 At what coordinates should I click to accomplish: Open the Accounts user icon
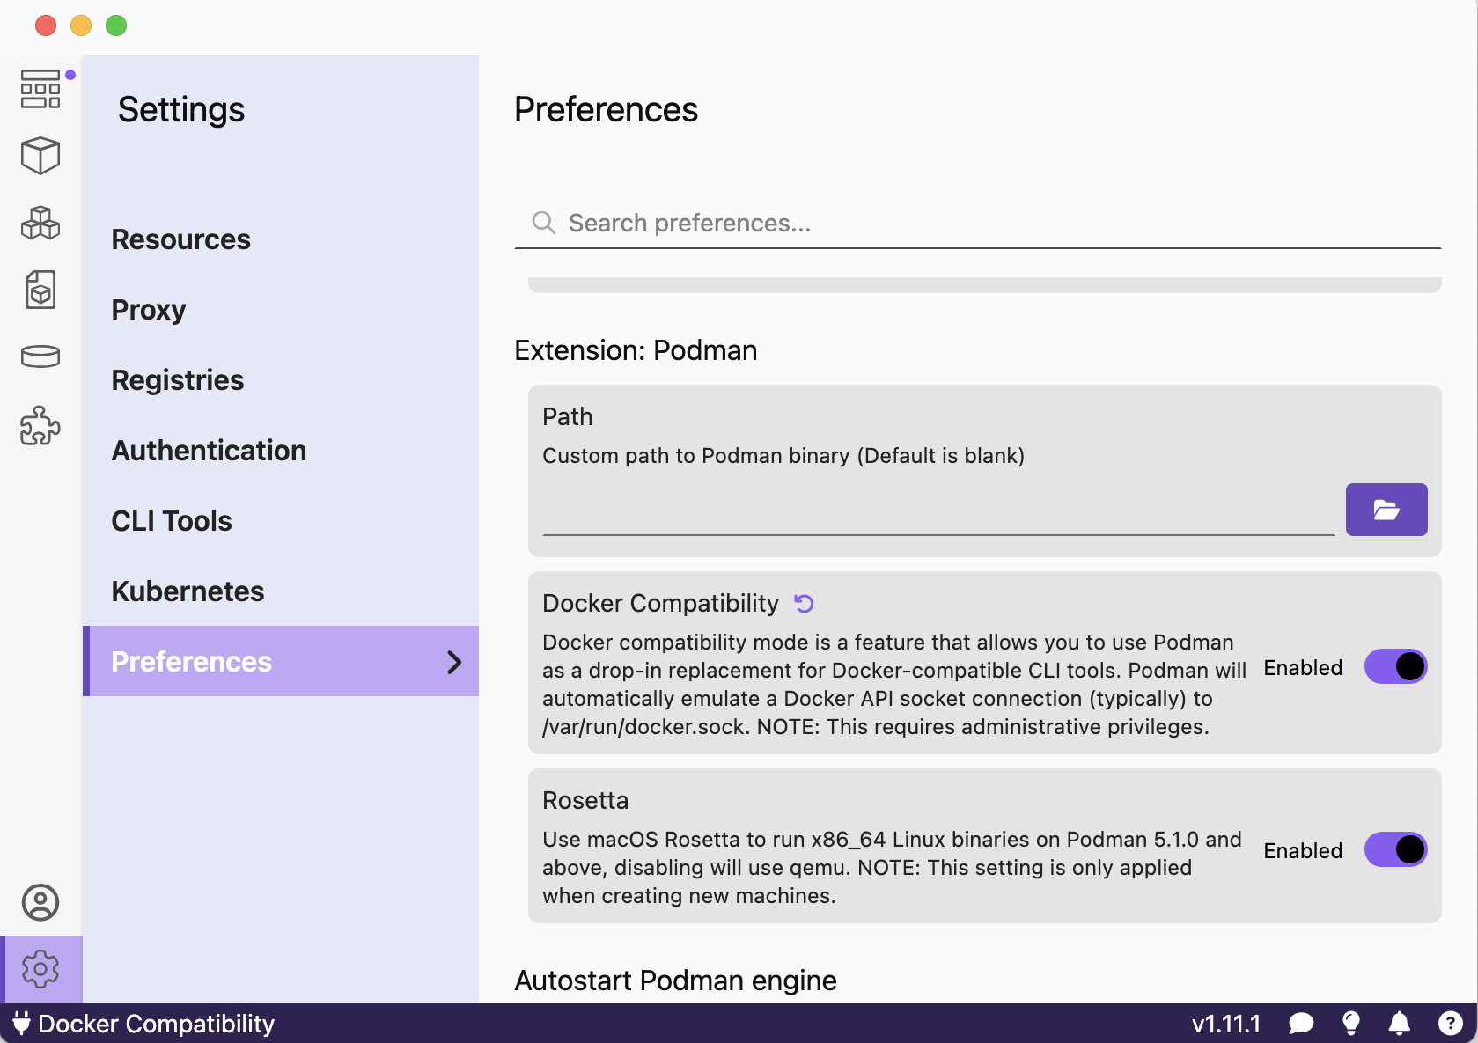point(40,902)
